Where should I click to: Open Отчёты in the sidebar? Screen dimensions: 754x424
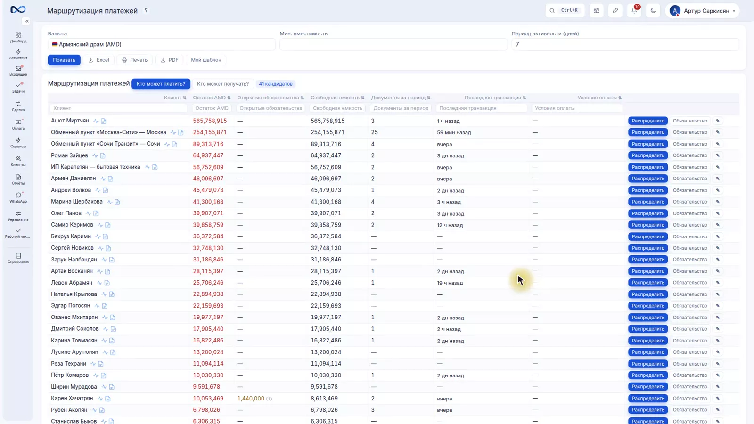(18, 179)
